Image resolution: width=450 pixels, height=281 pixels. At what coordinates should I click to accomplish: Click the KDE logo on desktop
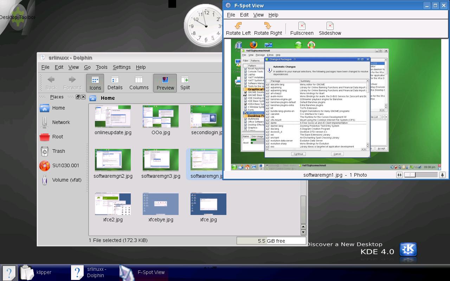(x=408, y=250)
